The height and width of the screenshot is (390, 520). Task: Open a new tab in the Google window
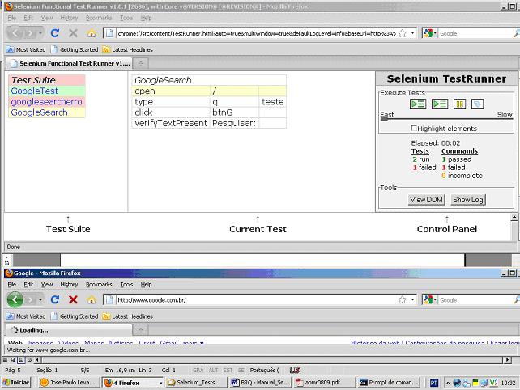(141, 330)
